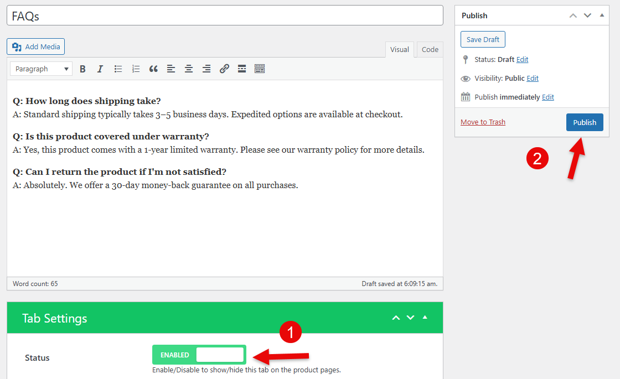Viewport: 620px width, 379px height.
Task: Align text left
Action: click(x=171, y=69)
